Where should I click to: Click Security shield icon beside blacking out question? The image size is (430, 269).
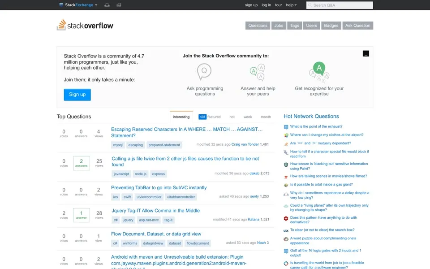[x=286, y=165]
